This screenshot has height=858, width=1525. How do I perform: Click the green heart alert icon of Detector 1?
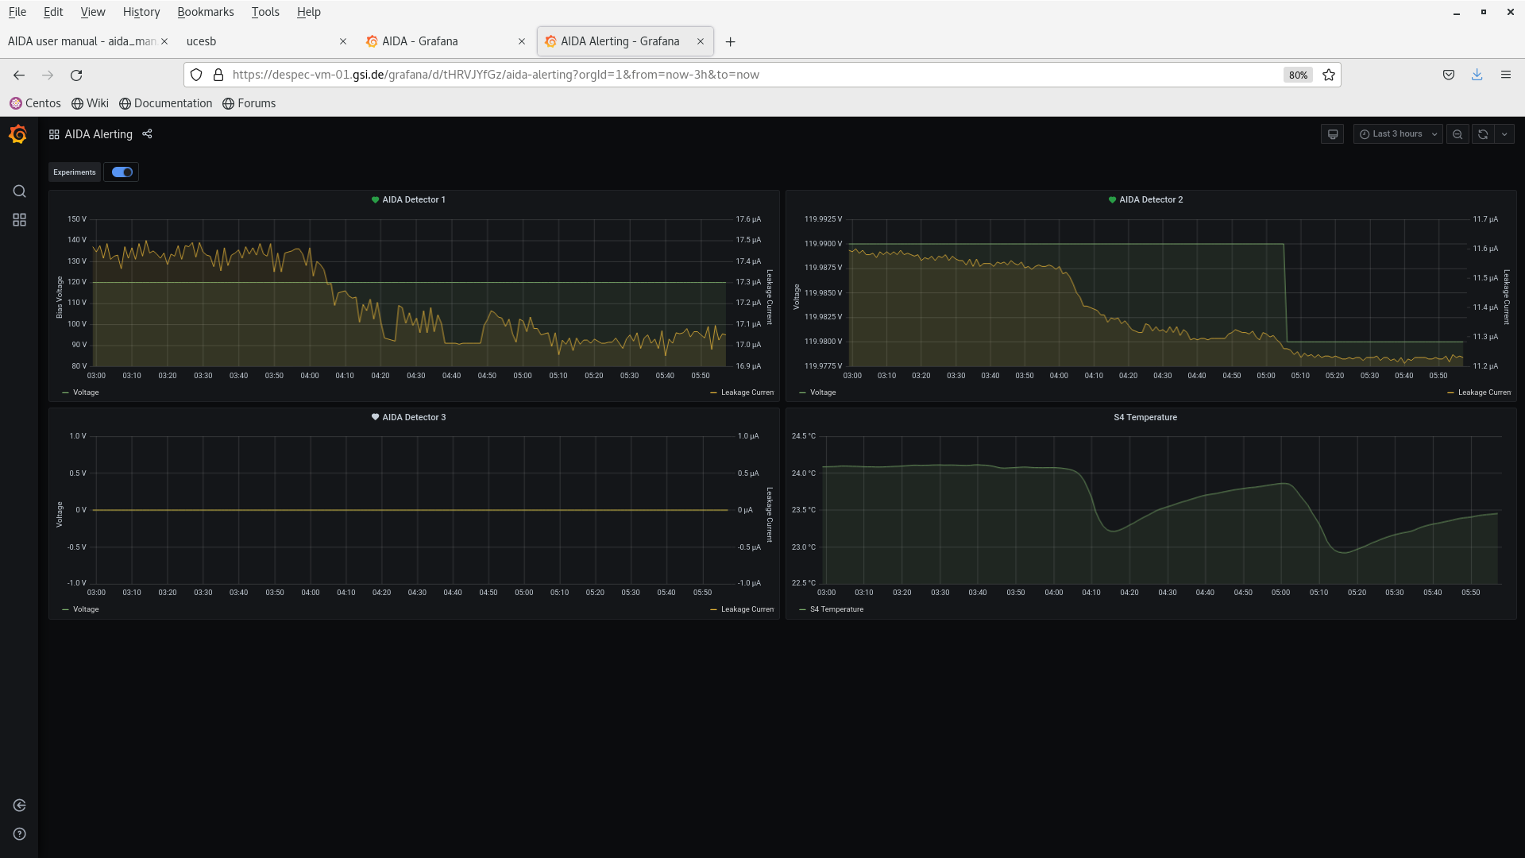coord(375,200)
